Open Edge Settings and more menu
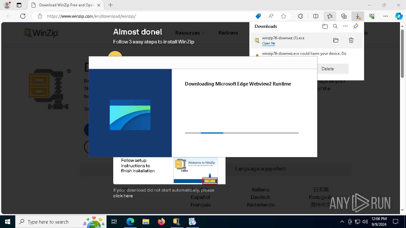Viewport: 406px width, 228px height. (386, 16)
